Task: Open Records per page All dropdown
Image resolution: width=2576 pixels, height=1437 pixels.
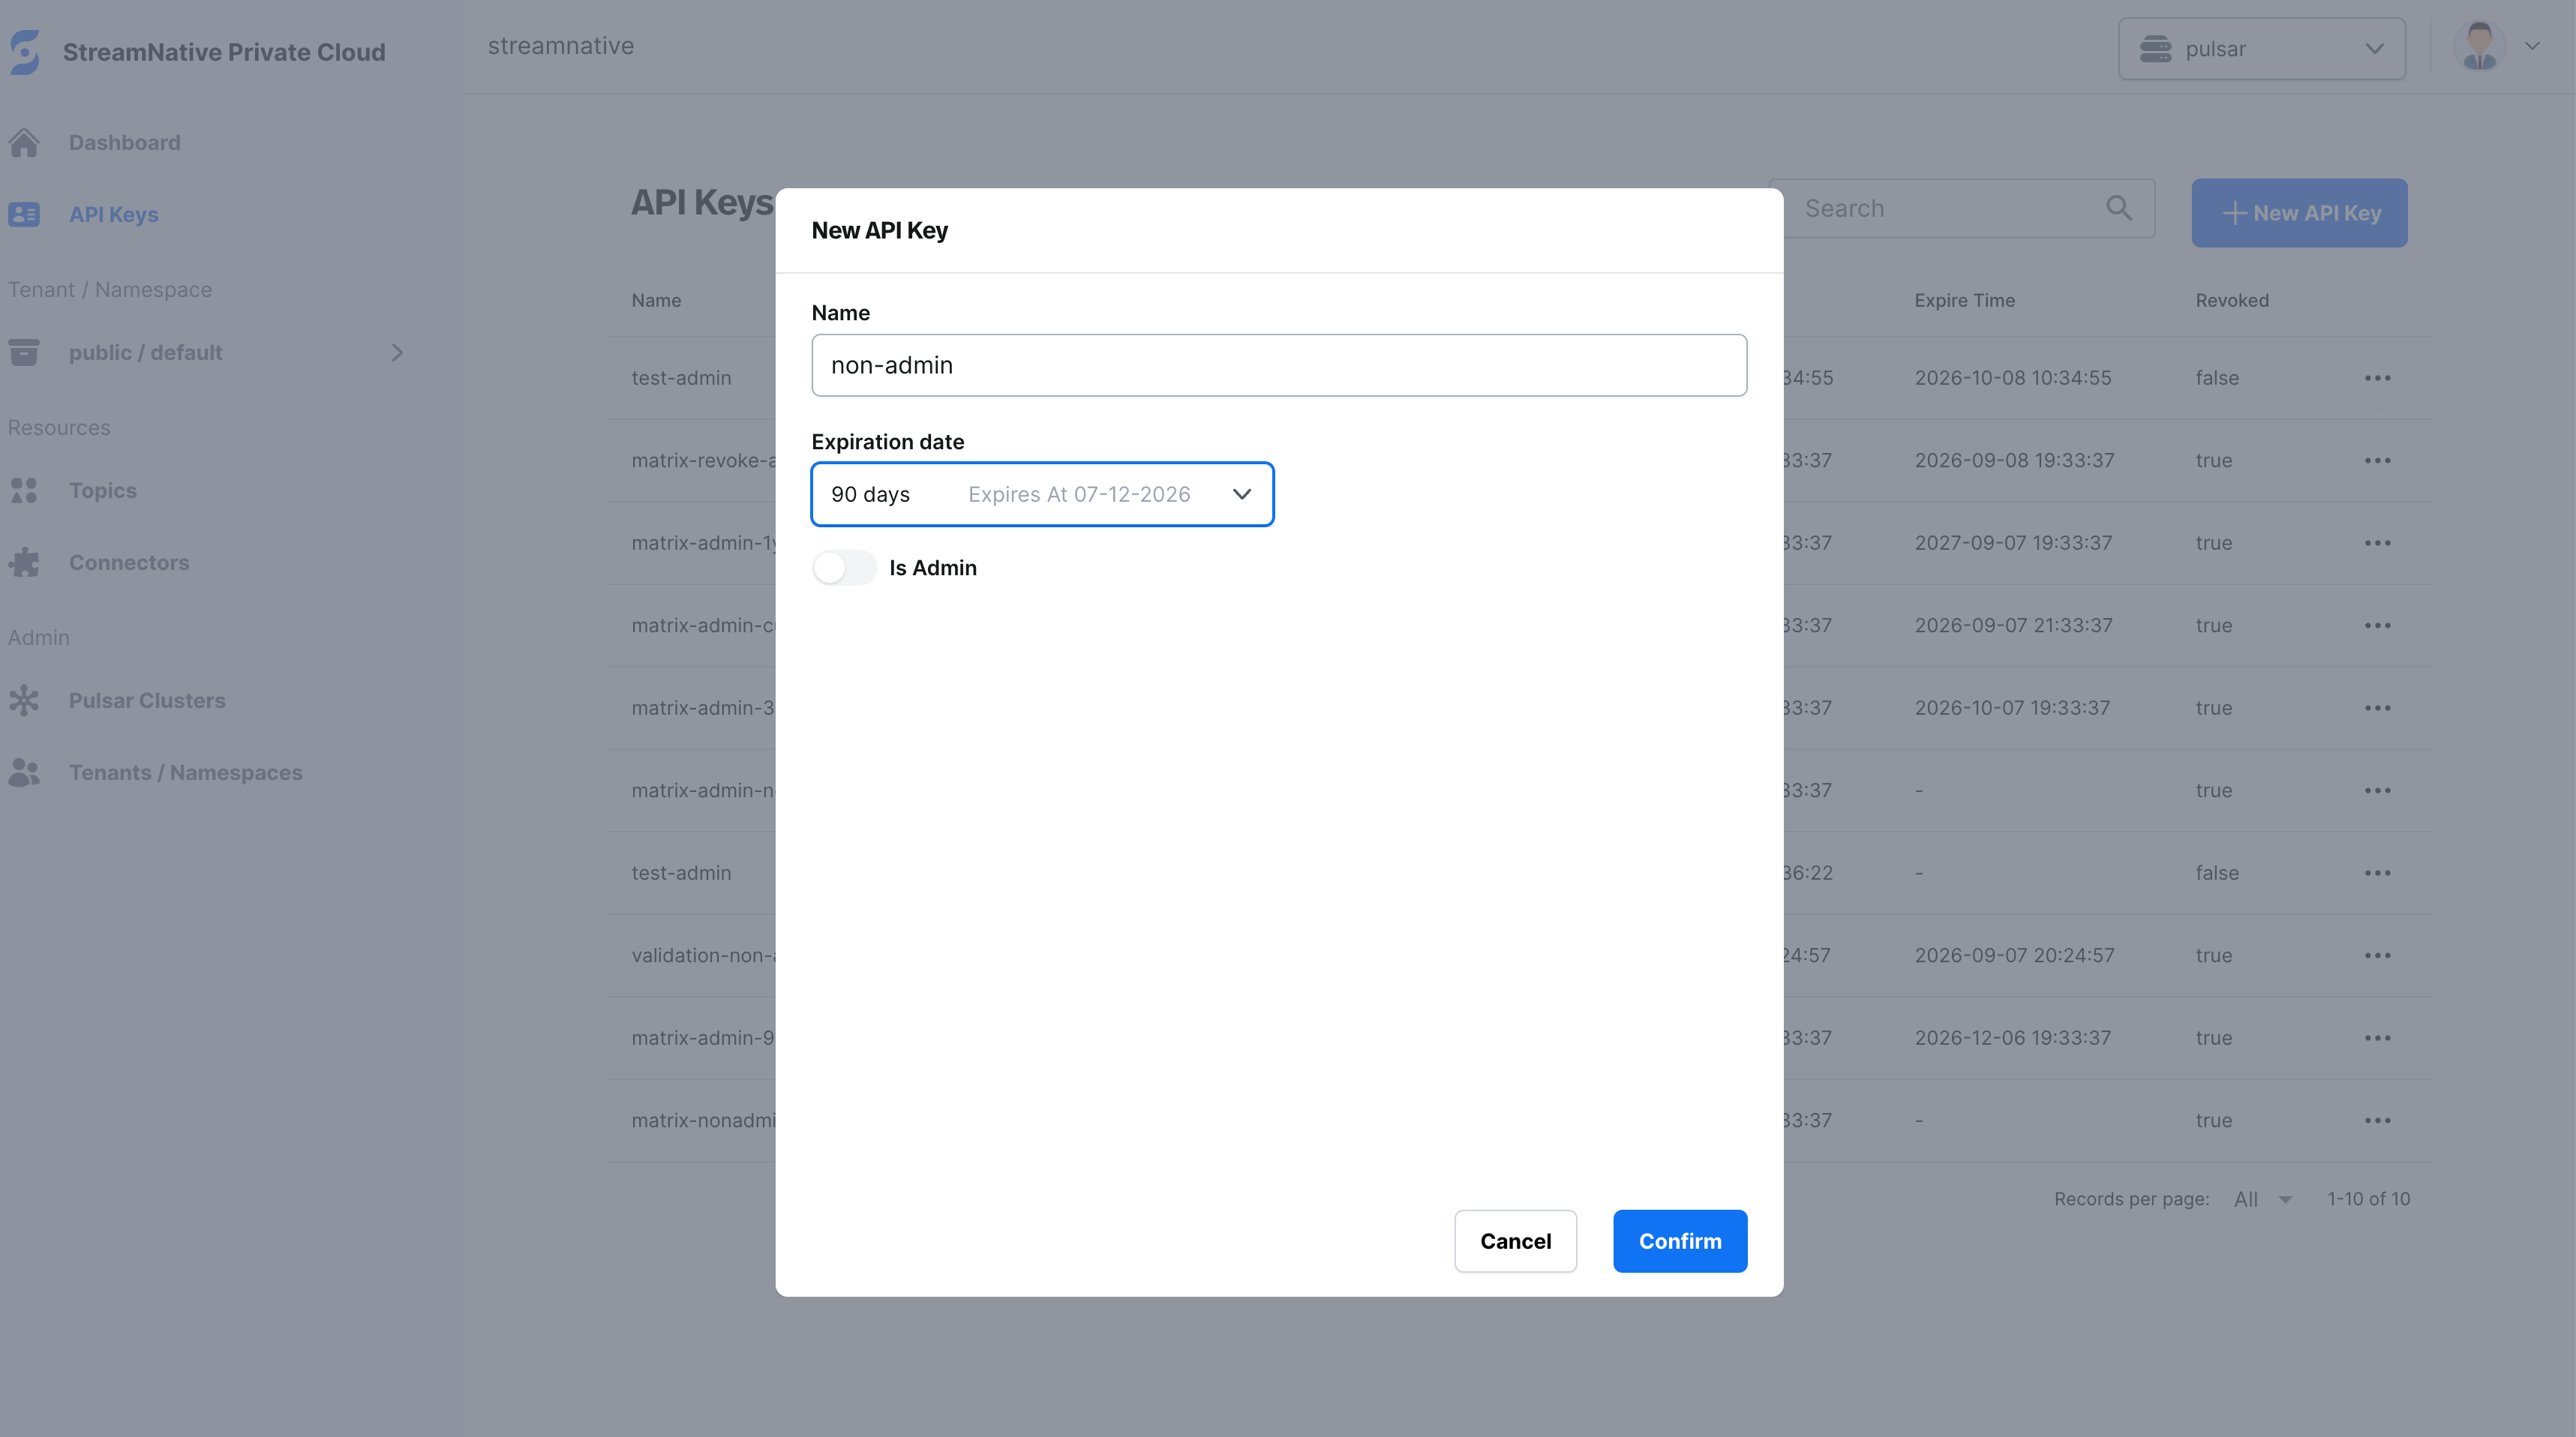Action: [x=2263, y=1199]
